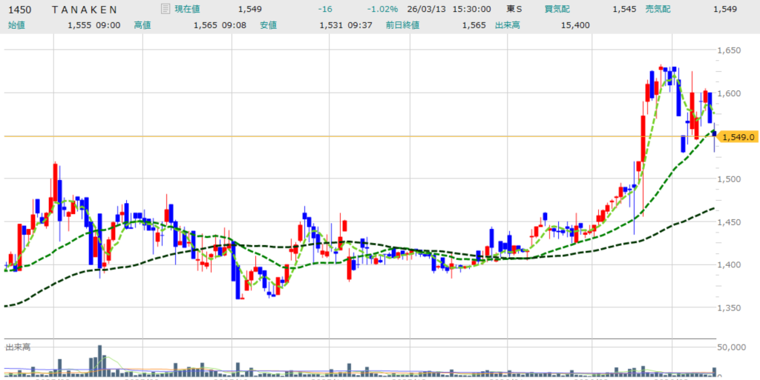The height and width of the screenshot is (380, 760).
Task: Click the orange 1,549.0 current price tag
Action: [737, 137]
